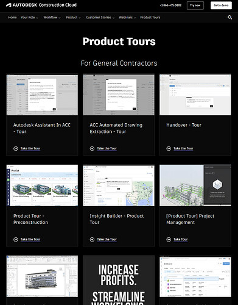Click the Autodesk Construction Cloud logo

[41, 5]
